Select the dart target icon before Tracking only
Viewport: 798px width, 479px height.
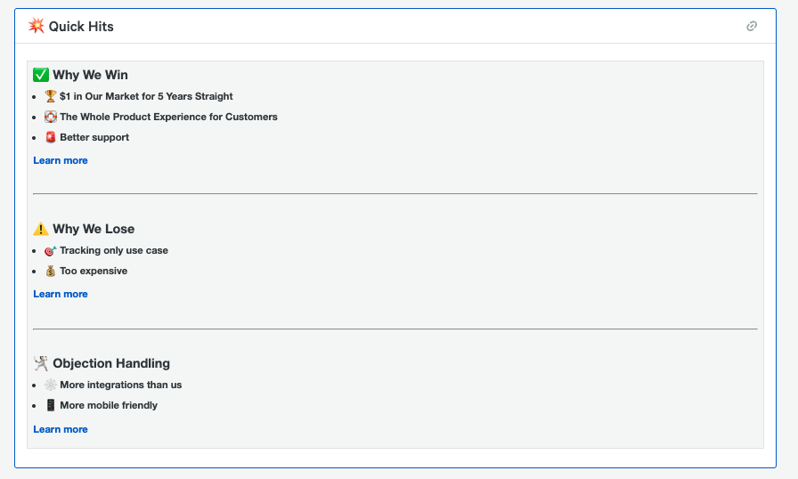[51, 251]
